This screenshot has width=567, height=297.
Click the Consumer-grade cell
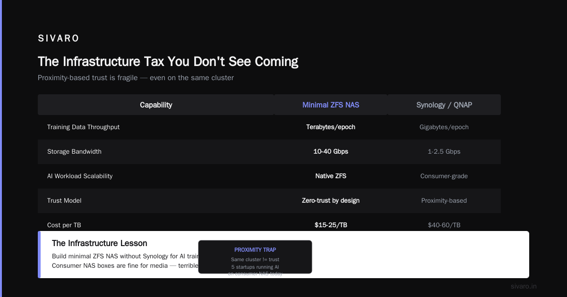444,176
